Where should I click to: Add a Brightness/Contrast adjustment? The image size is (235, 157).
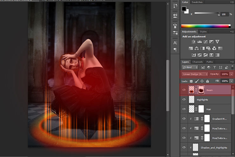coord(193,42)
